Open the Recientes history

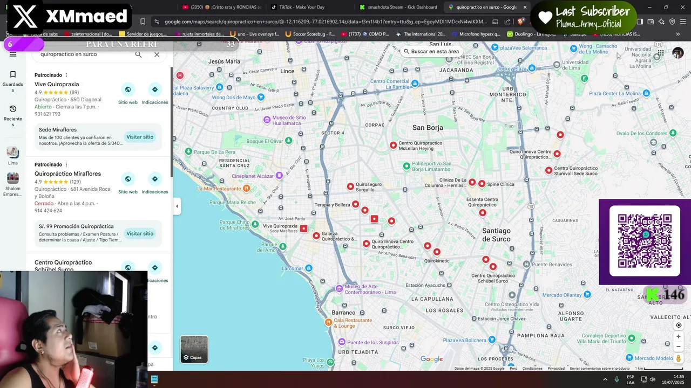tap(13, 115)
